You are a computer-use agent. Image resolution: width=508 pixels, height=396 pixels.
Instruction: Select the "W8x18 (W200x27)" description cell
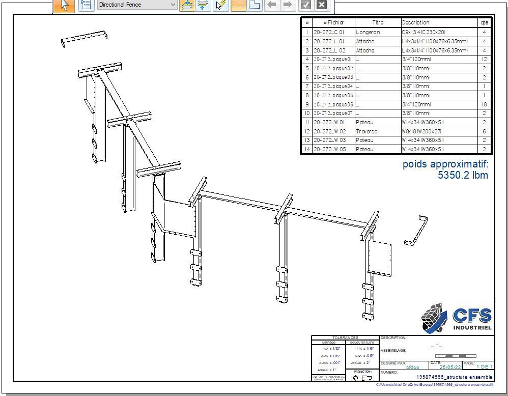coord(439,131)
